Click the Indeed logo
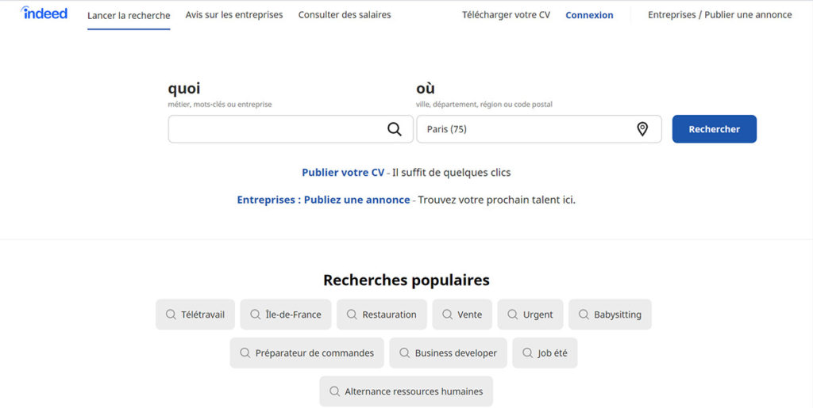813x408 pixels. click(x=44, y=13)
